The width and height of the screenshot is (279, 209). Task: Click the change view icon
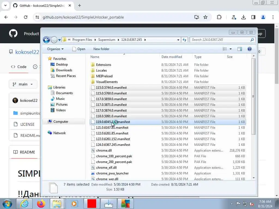click(225, 49)
